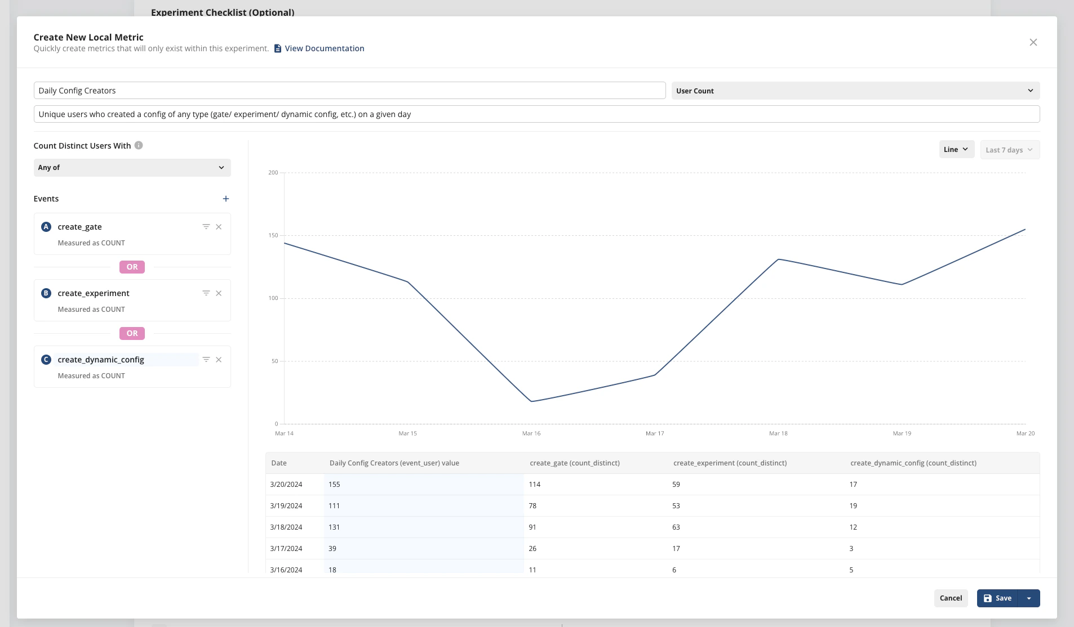
Task: Open the Line chart type dropdown
Action: [955, 149]
